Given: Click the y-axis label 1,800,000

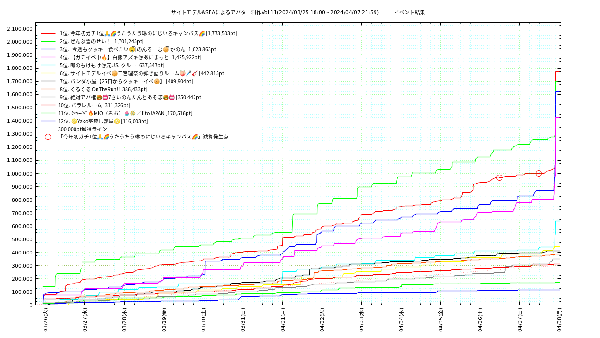Looking at the screenshot, I should [x=20, y=68].
